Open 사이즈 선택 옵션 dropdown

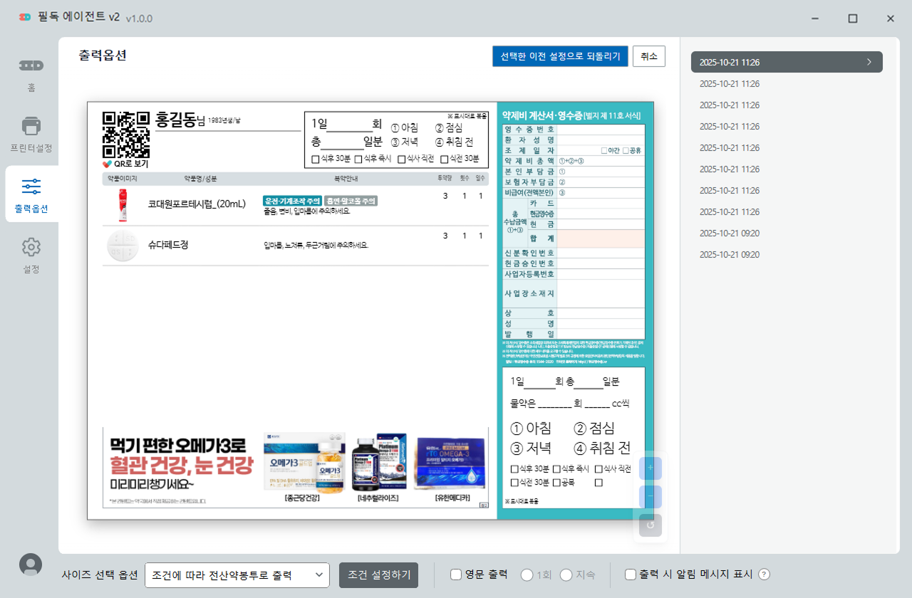237,575
